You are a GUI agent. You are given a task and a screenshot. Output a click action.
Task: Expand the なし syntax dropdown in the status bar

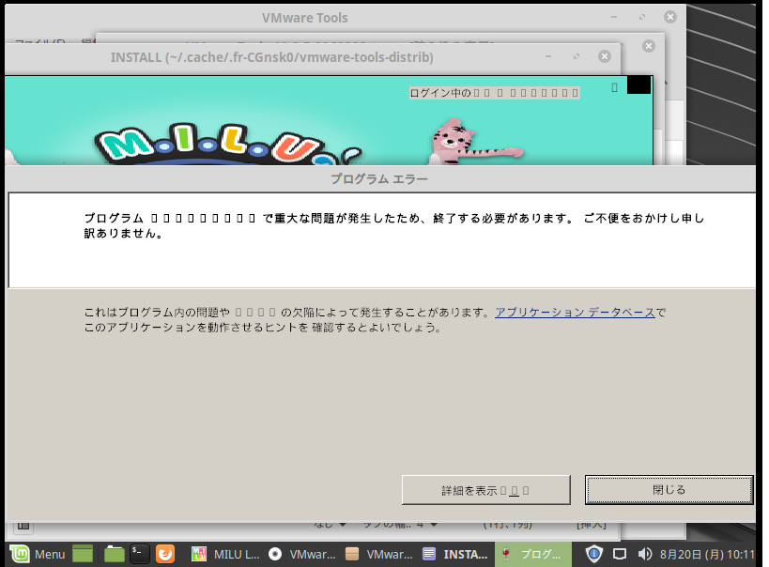coord(330,524)
